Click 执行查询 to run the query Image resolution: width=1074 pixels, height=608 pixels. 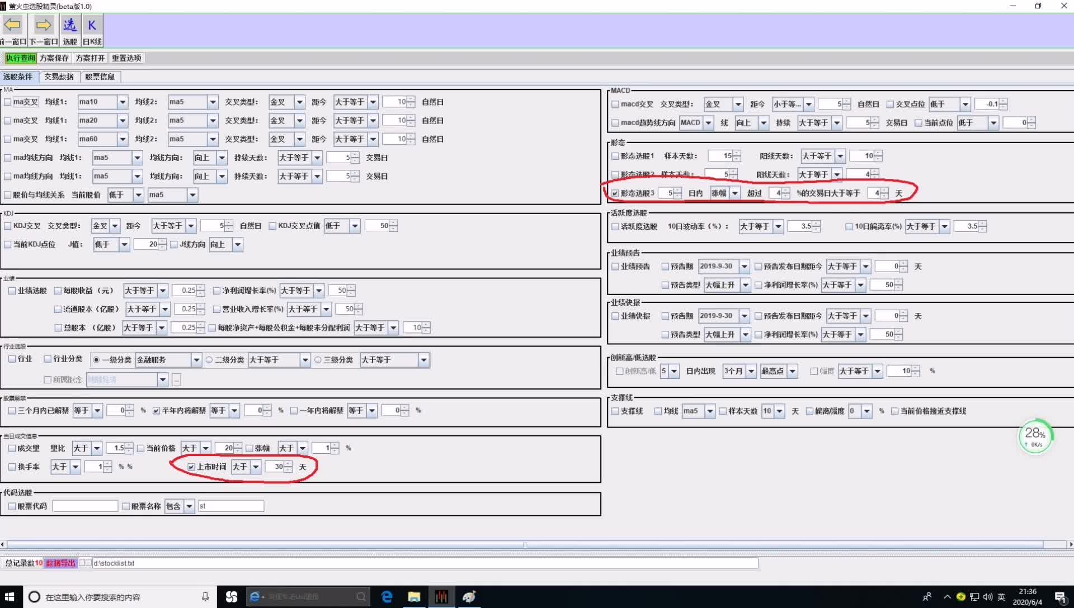[21, 58]
